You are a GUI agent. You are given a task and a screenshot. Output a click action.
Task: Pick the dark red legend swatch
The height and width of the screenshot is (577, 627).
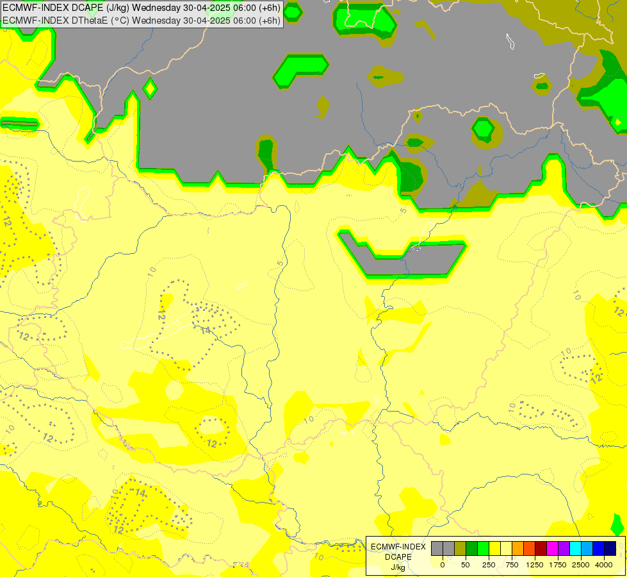[x=541, y=548]
